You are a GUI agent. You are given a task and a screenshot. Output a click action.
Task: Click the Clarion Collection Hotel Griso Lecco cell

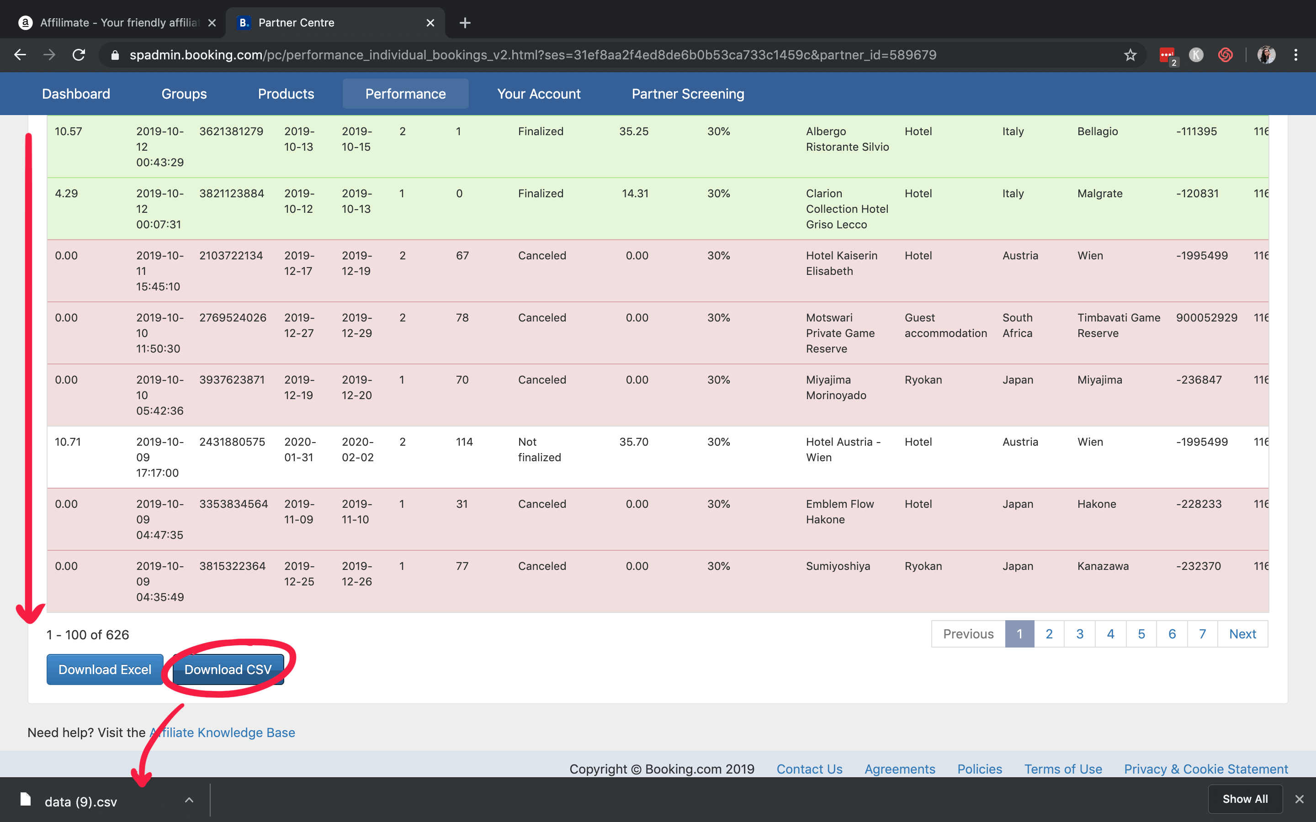[x=847, y=209]
